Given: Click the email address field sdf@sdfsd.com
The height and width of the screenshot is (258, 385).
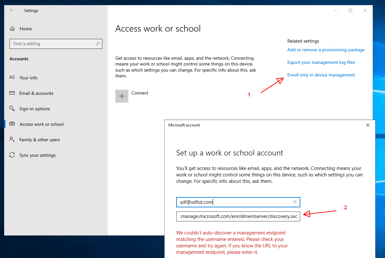Looking at the screenshot, I should click(x=238, y=202).
